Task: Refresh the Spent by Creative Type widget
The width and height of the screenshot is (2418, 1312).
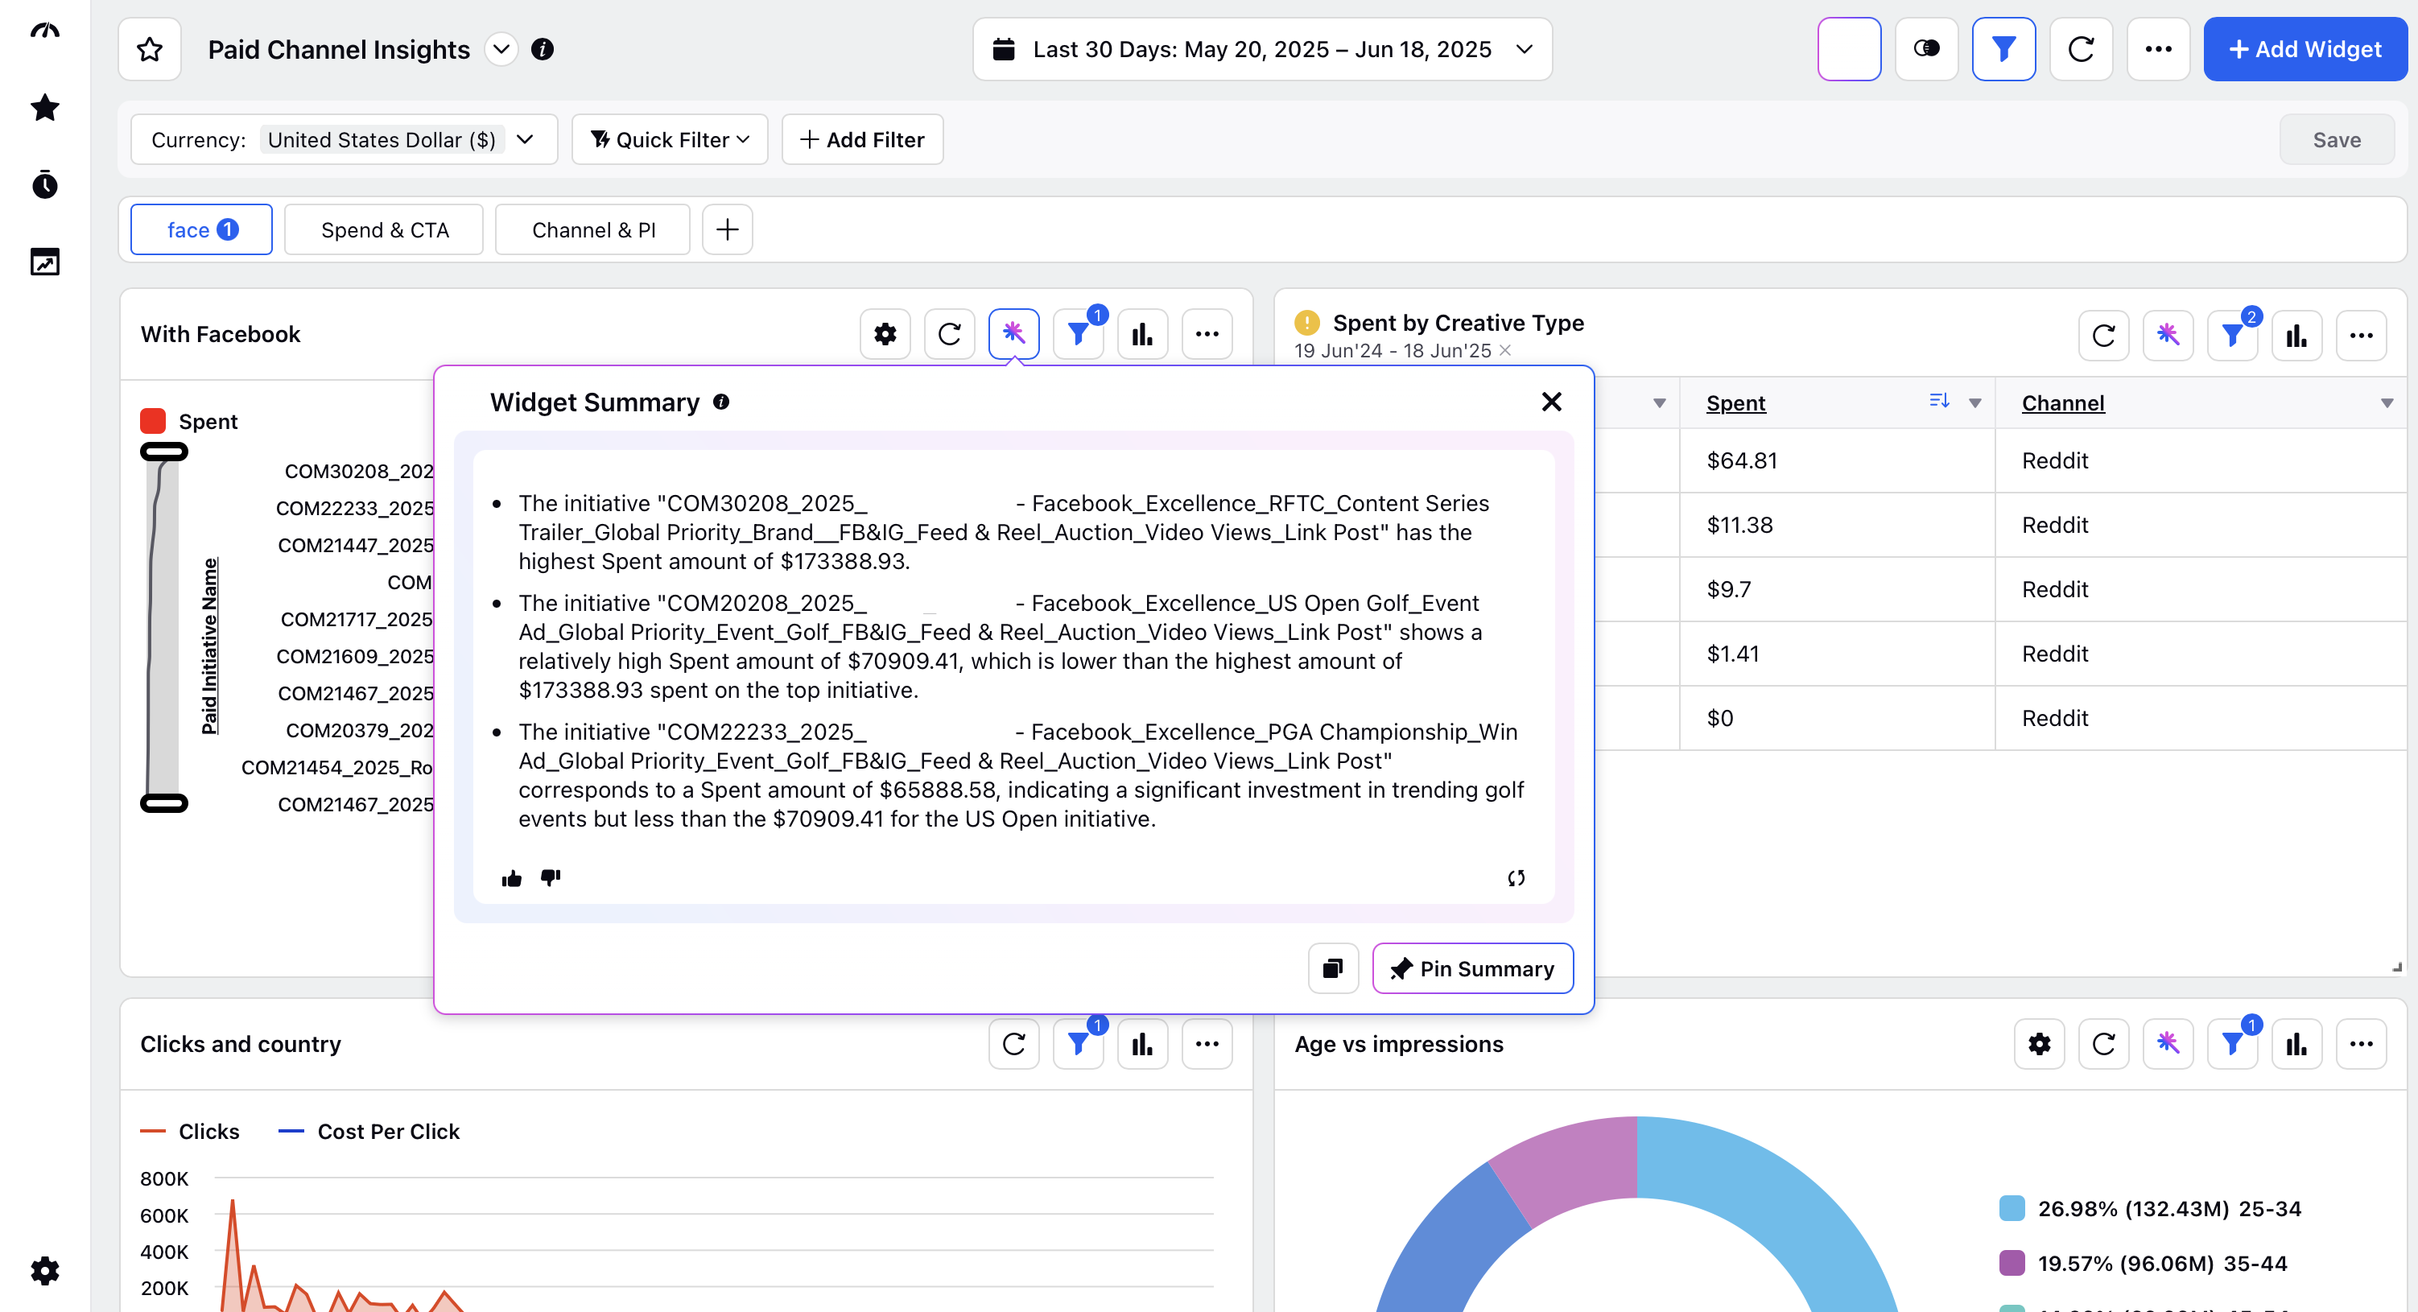Action: 2103,335
